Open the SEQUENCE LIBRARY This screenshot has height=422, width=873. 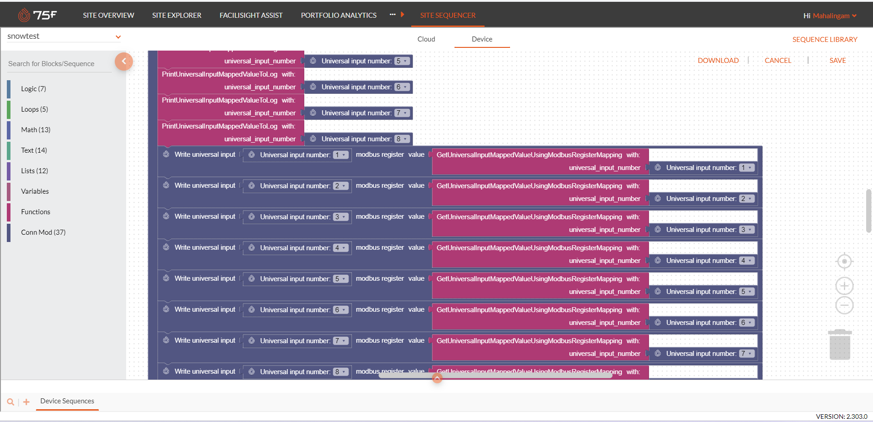click(824, 39)
